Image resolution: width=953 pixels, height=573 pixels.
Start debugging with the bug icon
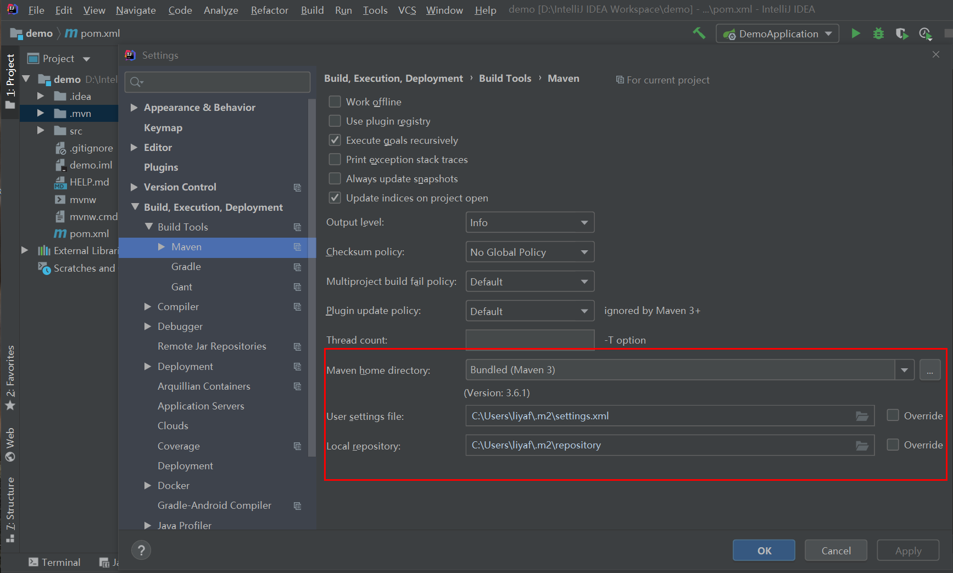[878, 33]
